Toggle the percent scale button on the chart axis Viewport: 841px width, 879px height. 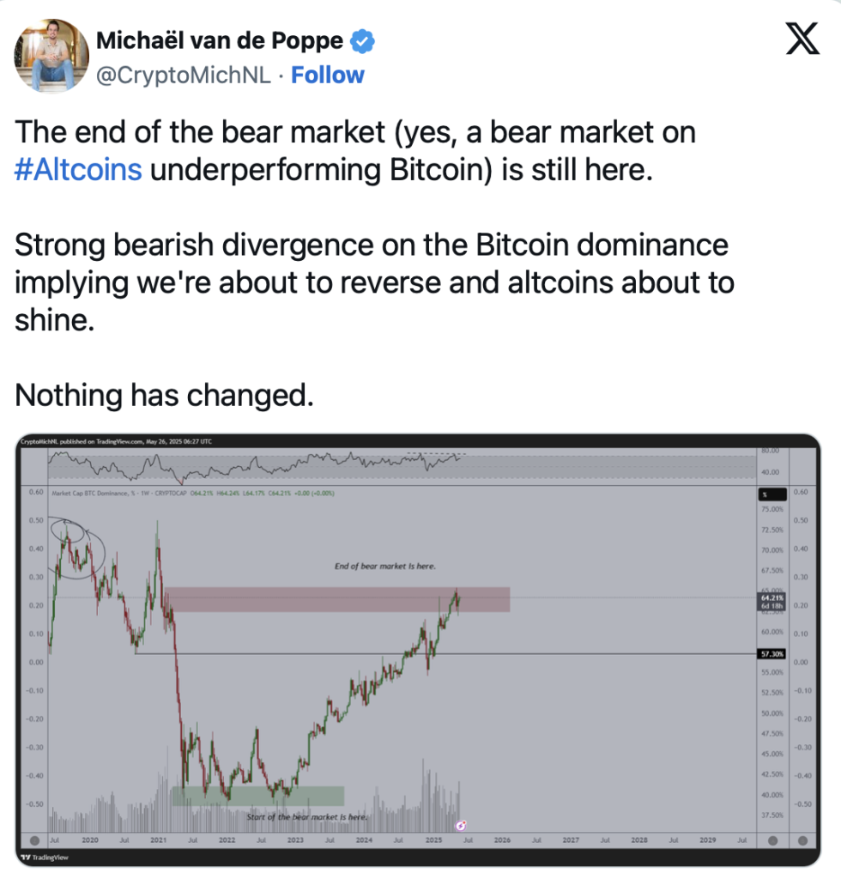coord(772,494)
